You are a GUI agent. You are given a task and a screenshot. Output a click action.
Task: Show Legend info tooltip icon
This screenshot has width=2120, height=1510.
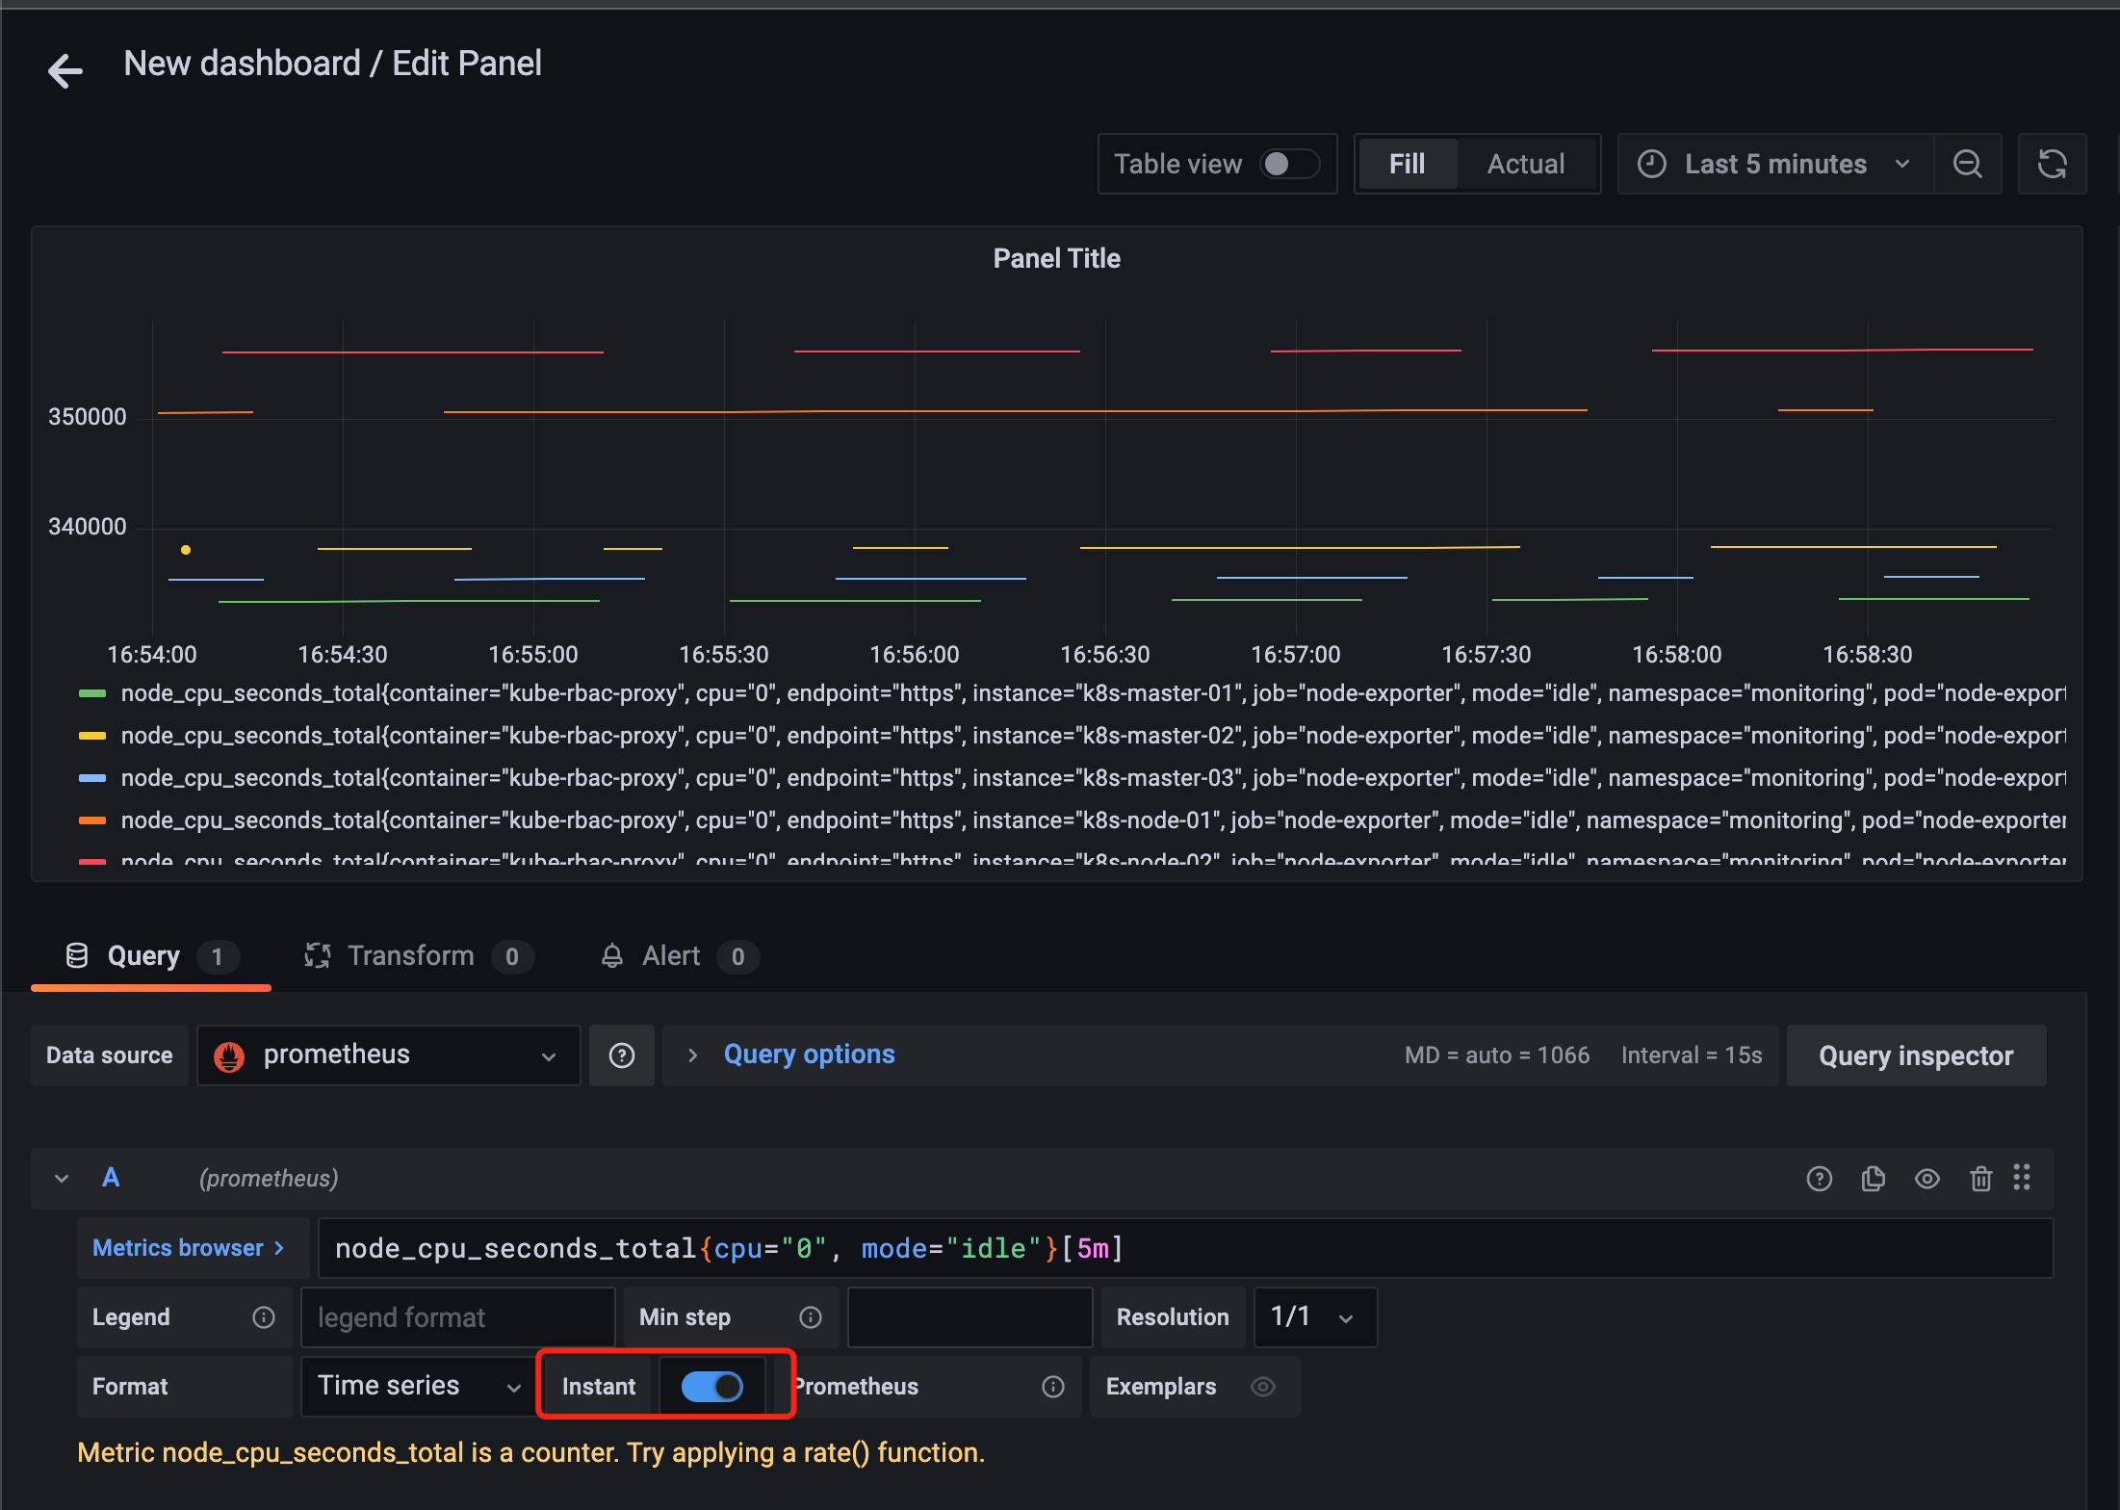[x=264, y=1317]
